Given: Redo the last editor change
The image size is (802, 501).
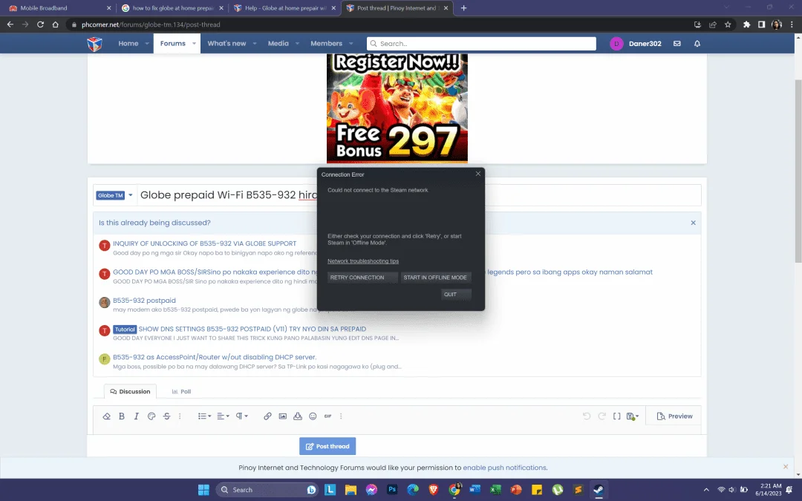Looking at the screenshot, I should pos(602,416).
